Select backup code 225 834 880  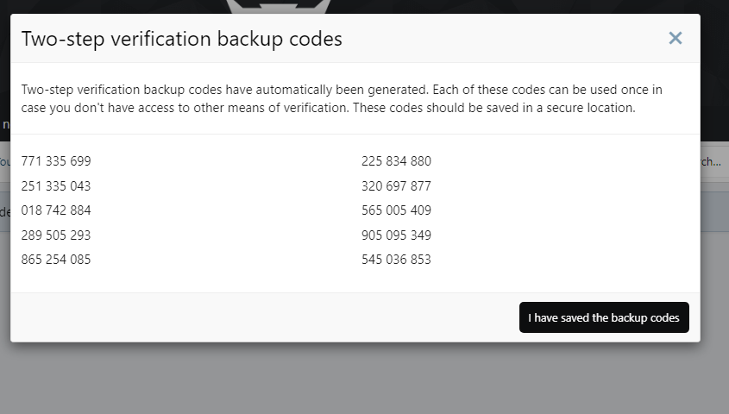(x=397, y=161)
